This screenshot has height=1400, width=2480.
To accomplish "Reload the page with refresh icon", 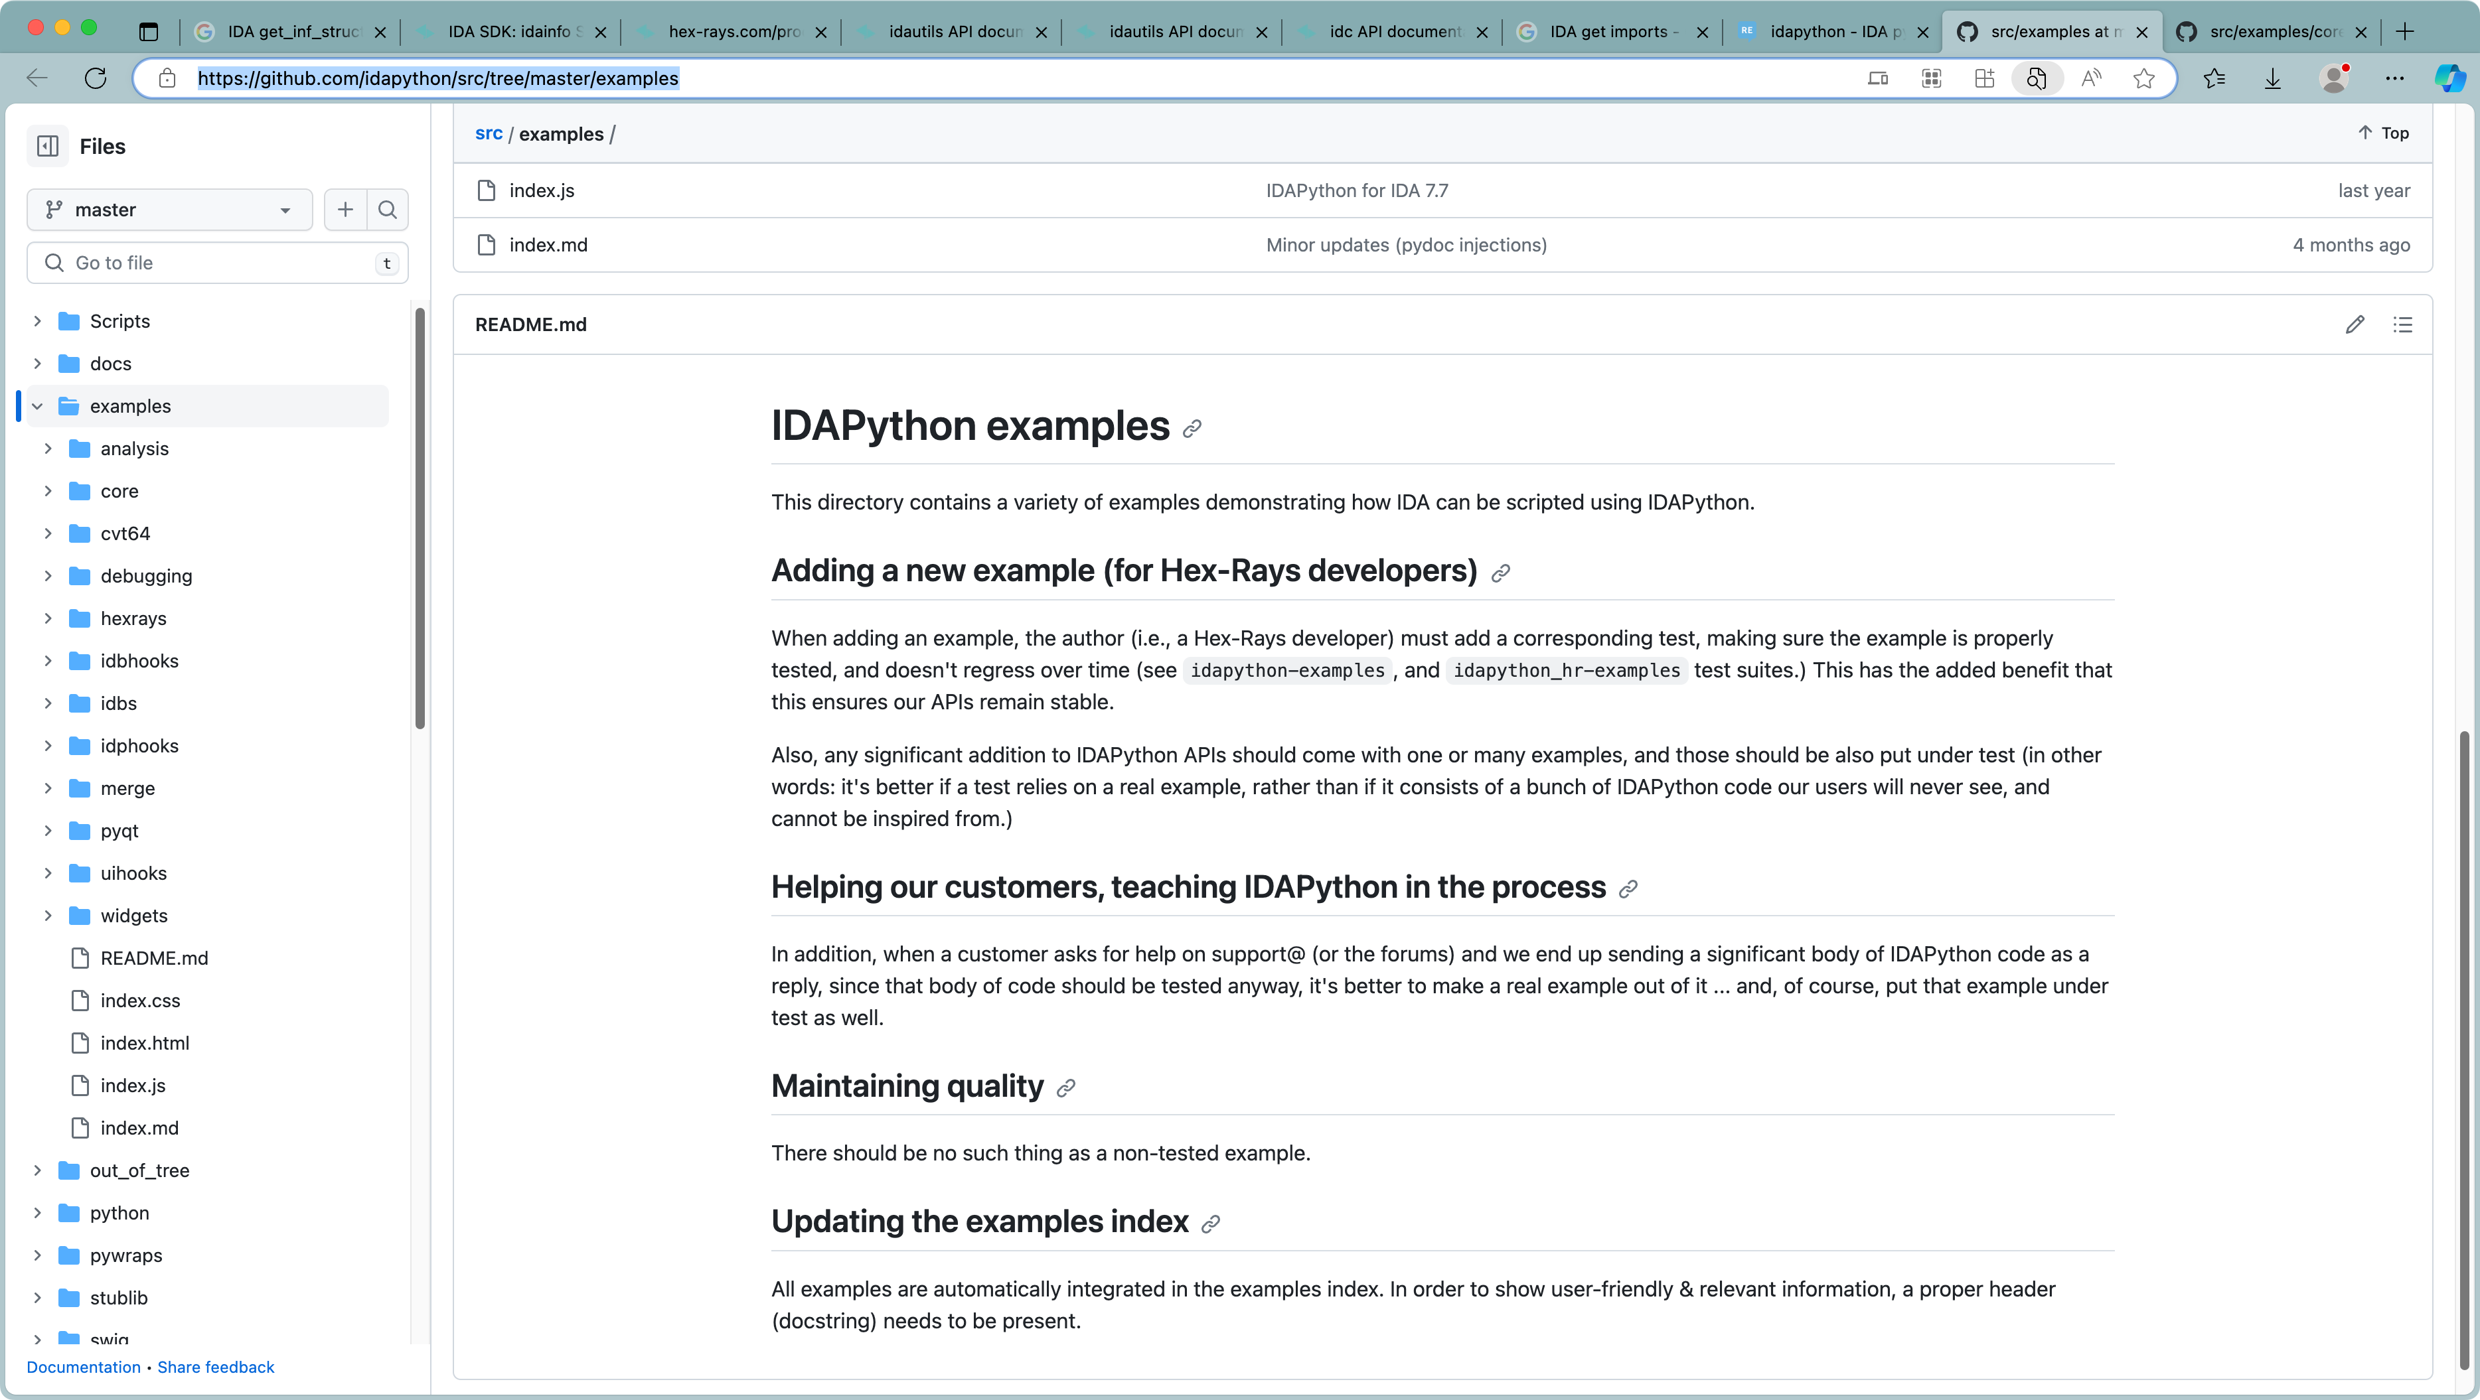I will (x=96, y=78).
